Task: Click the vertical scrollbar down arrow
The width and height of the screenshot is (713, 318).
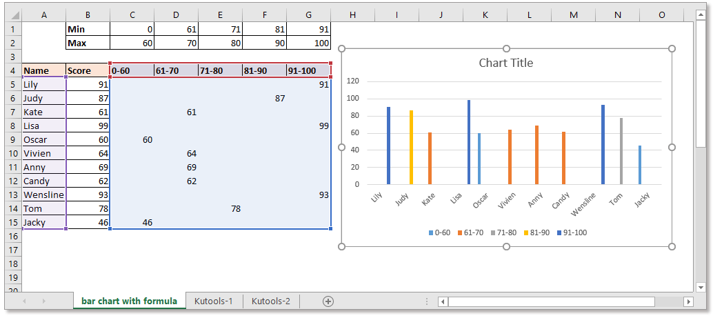Action: (x=701, y=286)
